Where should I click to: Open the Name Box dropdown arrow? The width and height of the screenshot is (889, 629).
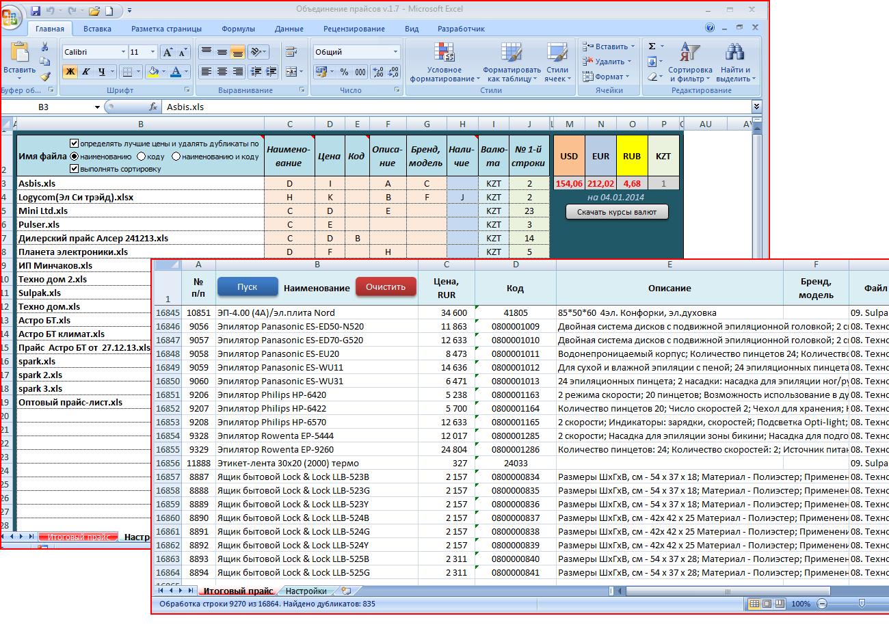97,107
